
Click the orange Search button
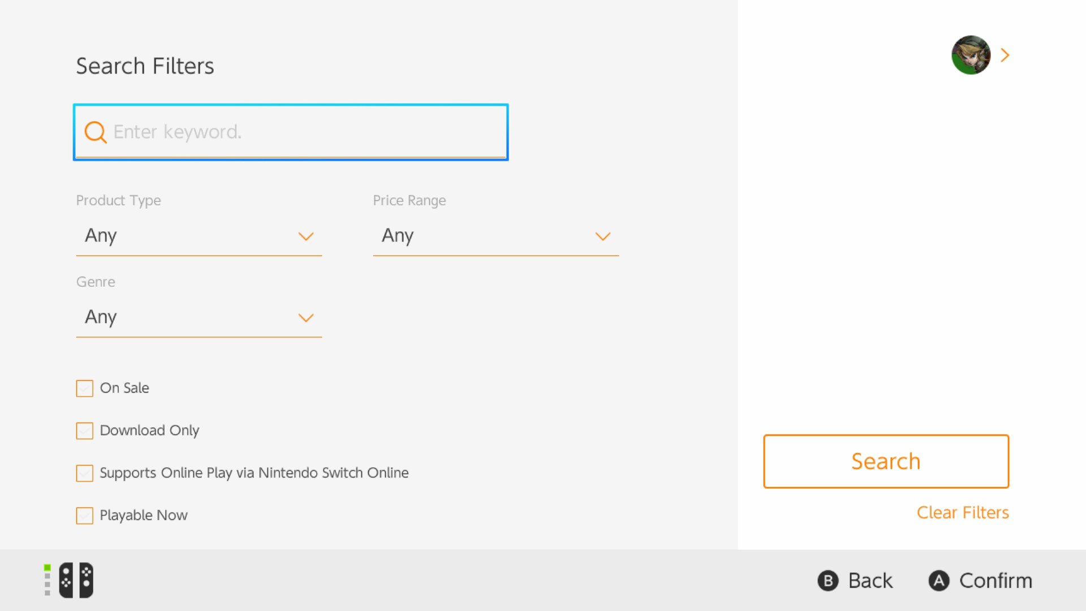pyautogui.click(x=886, y=462)
